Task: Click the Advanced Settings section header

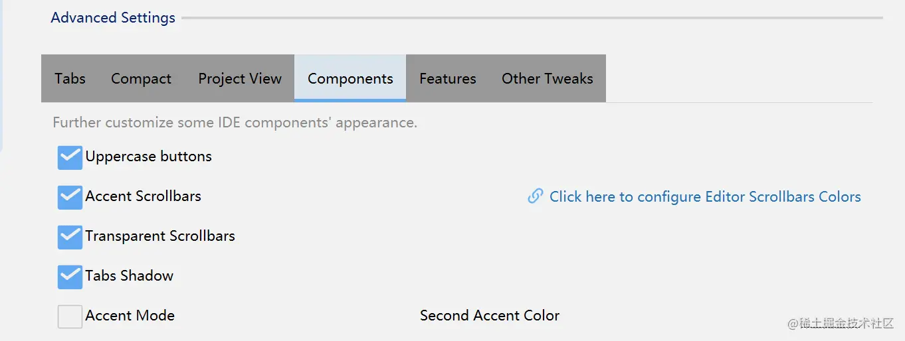Action: pos(113,18)
